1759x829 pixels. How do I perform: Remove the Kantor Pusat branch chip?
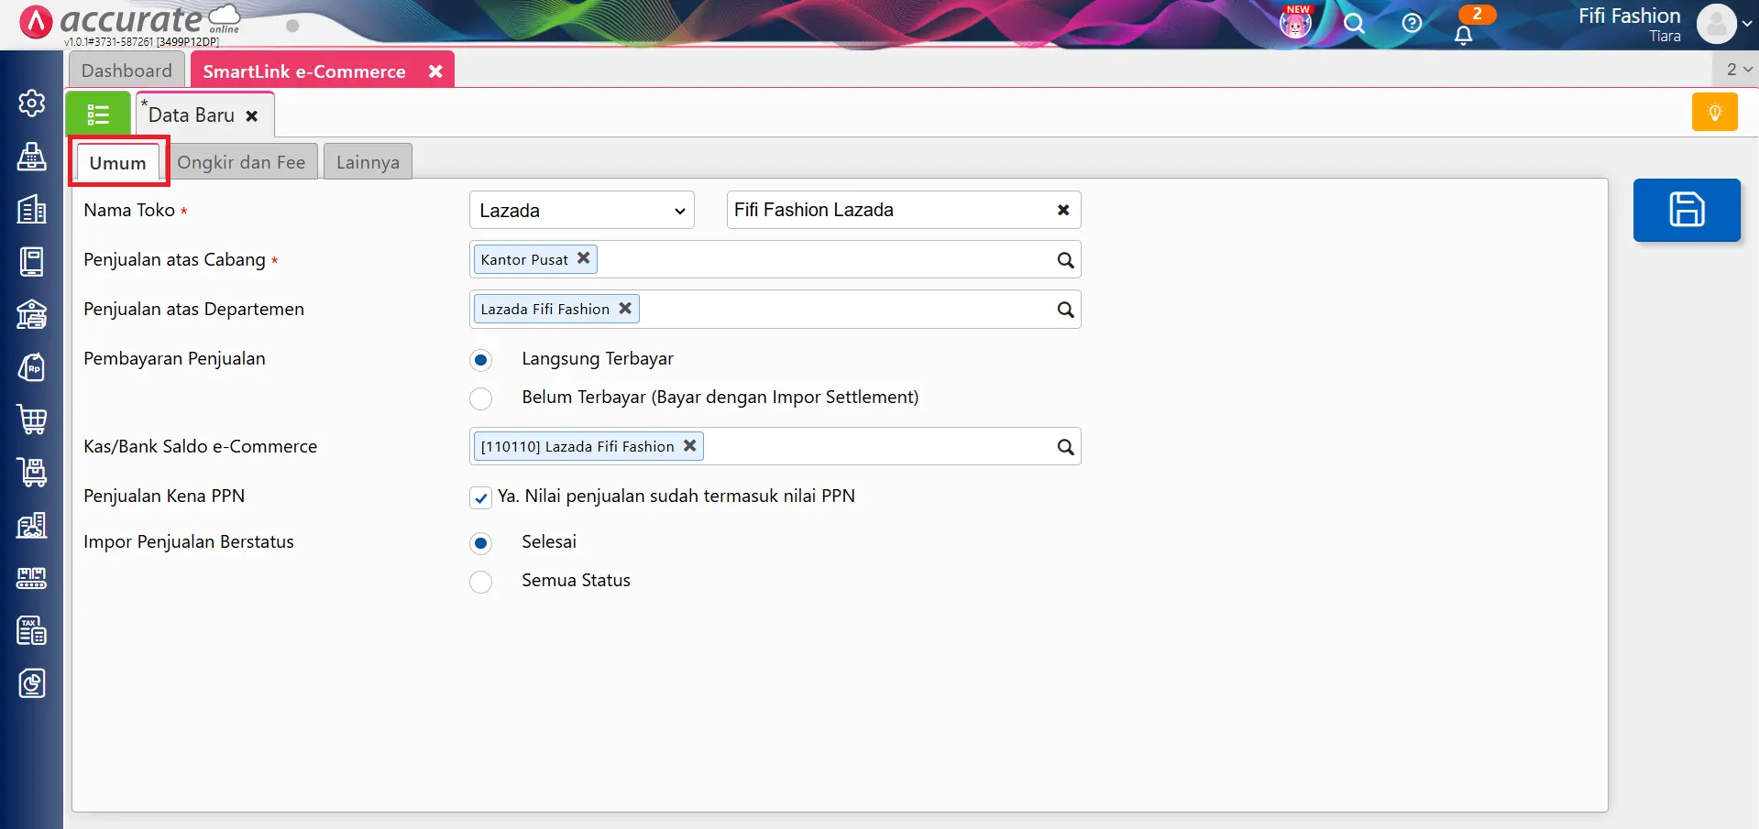tap(584, 258)
